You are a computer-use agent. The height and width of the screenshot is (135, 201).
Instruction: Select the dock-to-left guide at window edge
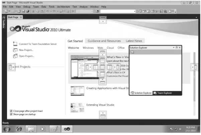[x=11, y=67]
